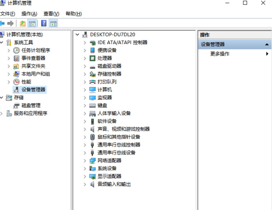Open the 文件(F) menu
Screen dimensions: 272x210
click(8, 14)
